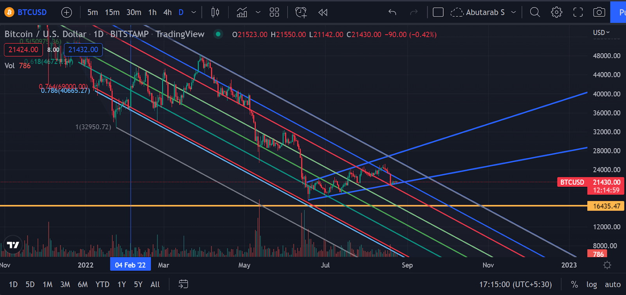626x295 pixels.
Task: Set date range to 1Y
Action: 122,284
